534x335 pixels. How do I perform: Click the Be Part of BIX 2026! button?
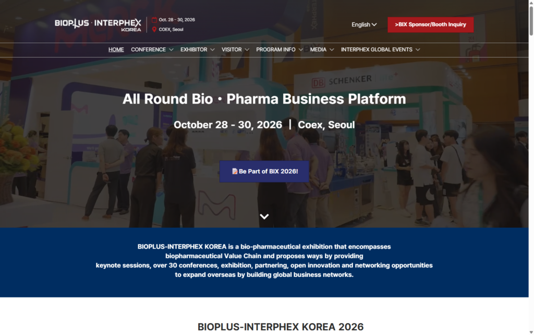[264, 171]
